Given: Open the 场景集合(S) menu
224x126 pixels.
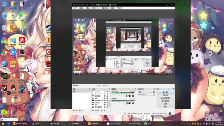Looking at the screenshot, I should pos(105,8).
